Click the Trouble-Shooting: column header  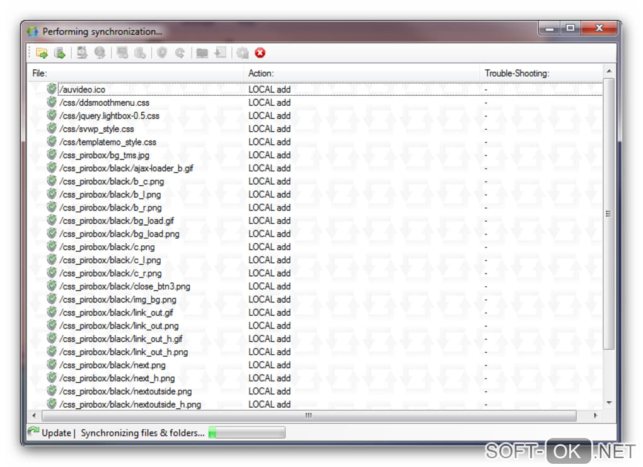541,73
